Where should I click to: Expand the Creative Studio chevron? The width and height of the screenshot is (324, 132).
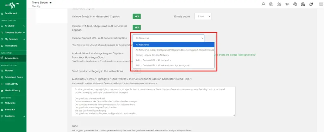[x=24, y=33]
